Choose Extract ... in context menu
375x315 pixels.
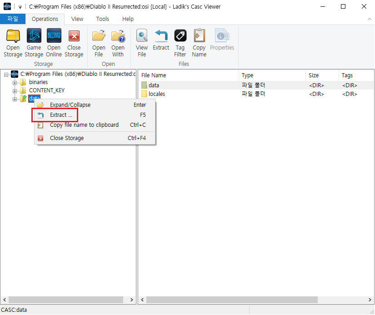click(95, 115)
